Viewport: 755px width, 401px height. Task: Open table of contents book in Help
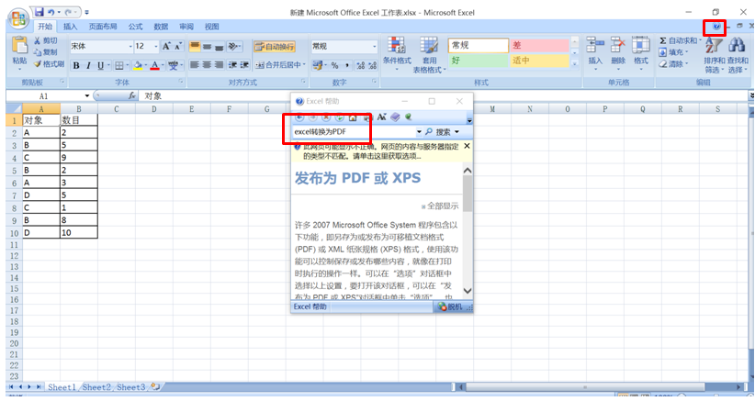coord(395,117)
